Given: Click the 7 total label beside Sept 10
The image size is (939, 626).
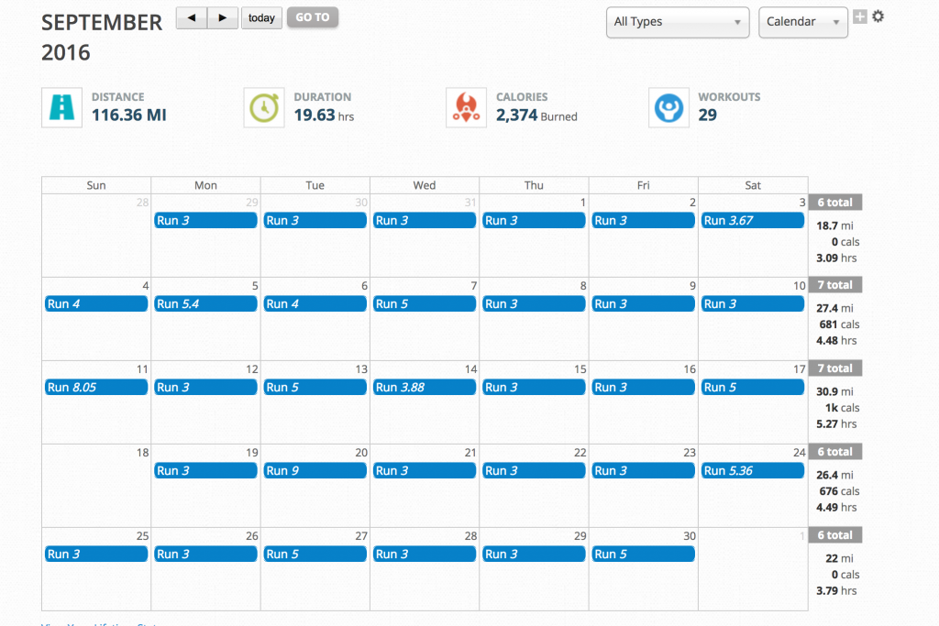Looking at the screenshot, I should 835,285.
